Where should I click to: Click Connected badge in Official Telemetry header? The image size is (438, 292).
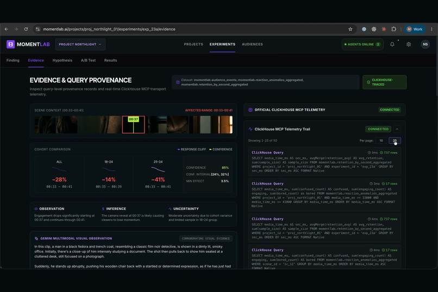[390, 110]
